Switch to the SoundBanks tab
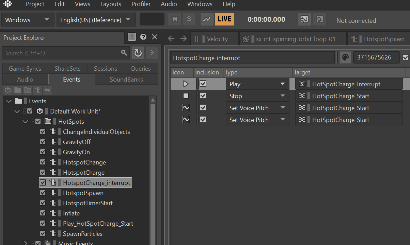The height and width of the screenshot is (245, 410). coord(126,79)
